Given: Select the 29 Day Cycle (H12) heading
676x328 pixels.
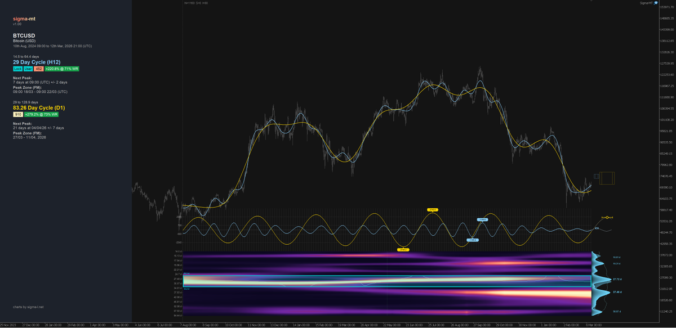Looking at the screenshot, I should (37, 62).
